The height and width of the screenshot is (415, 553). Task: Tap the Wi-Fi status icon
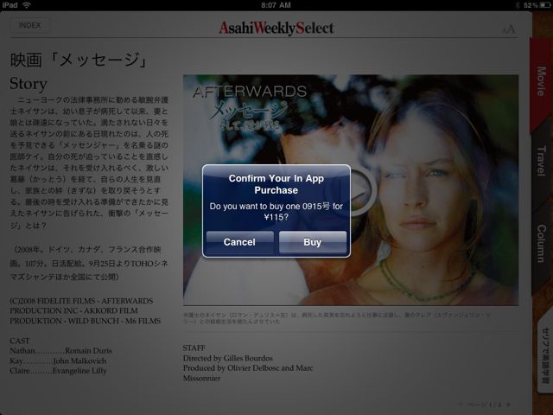[27, 5]
